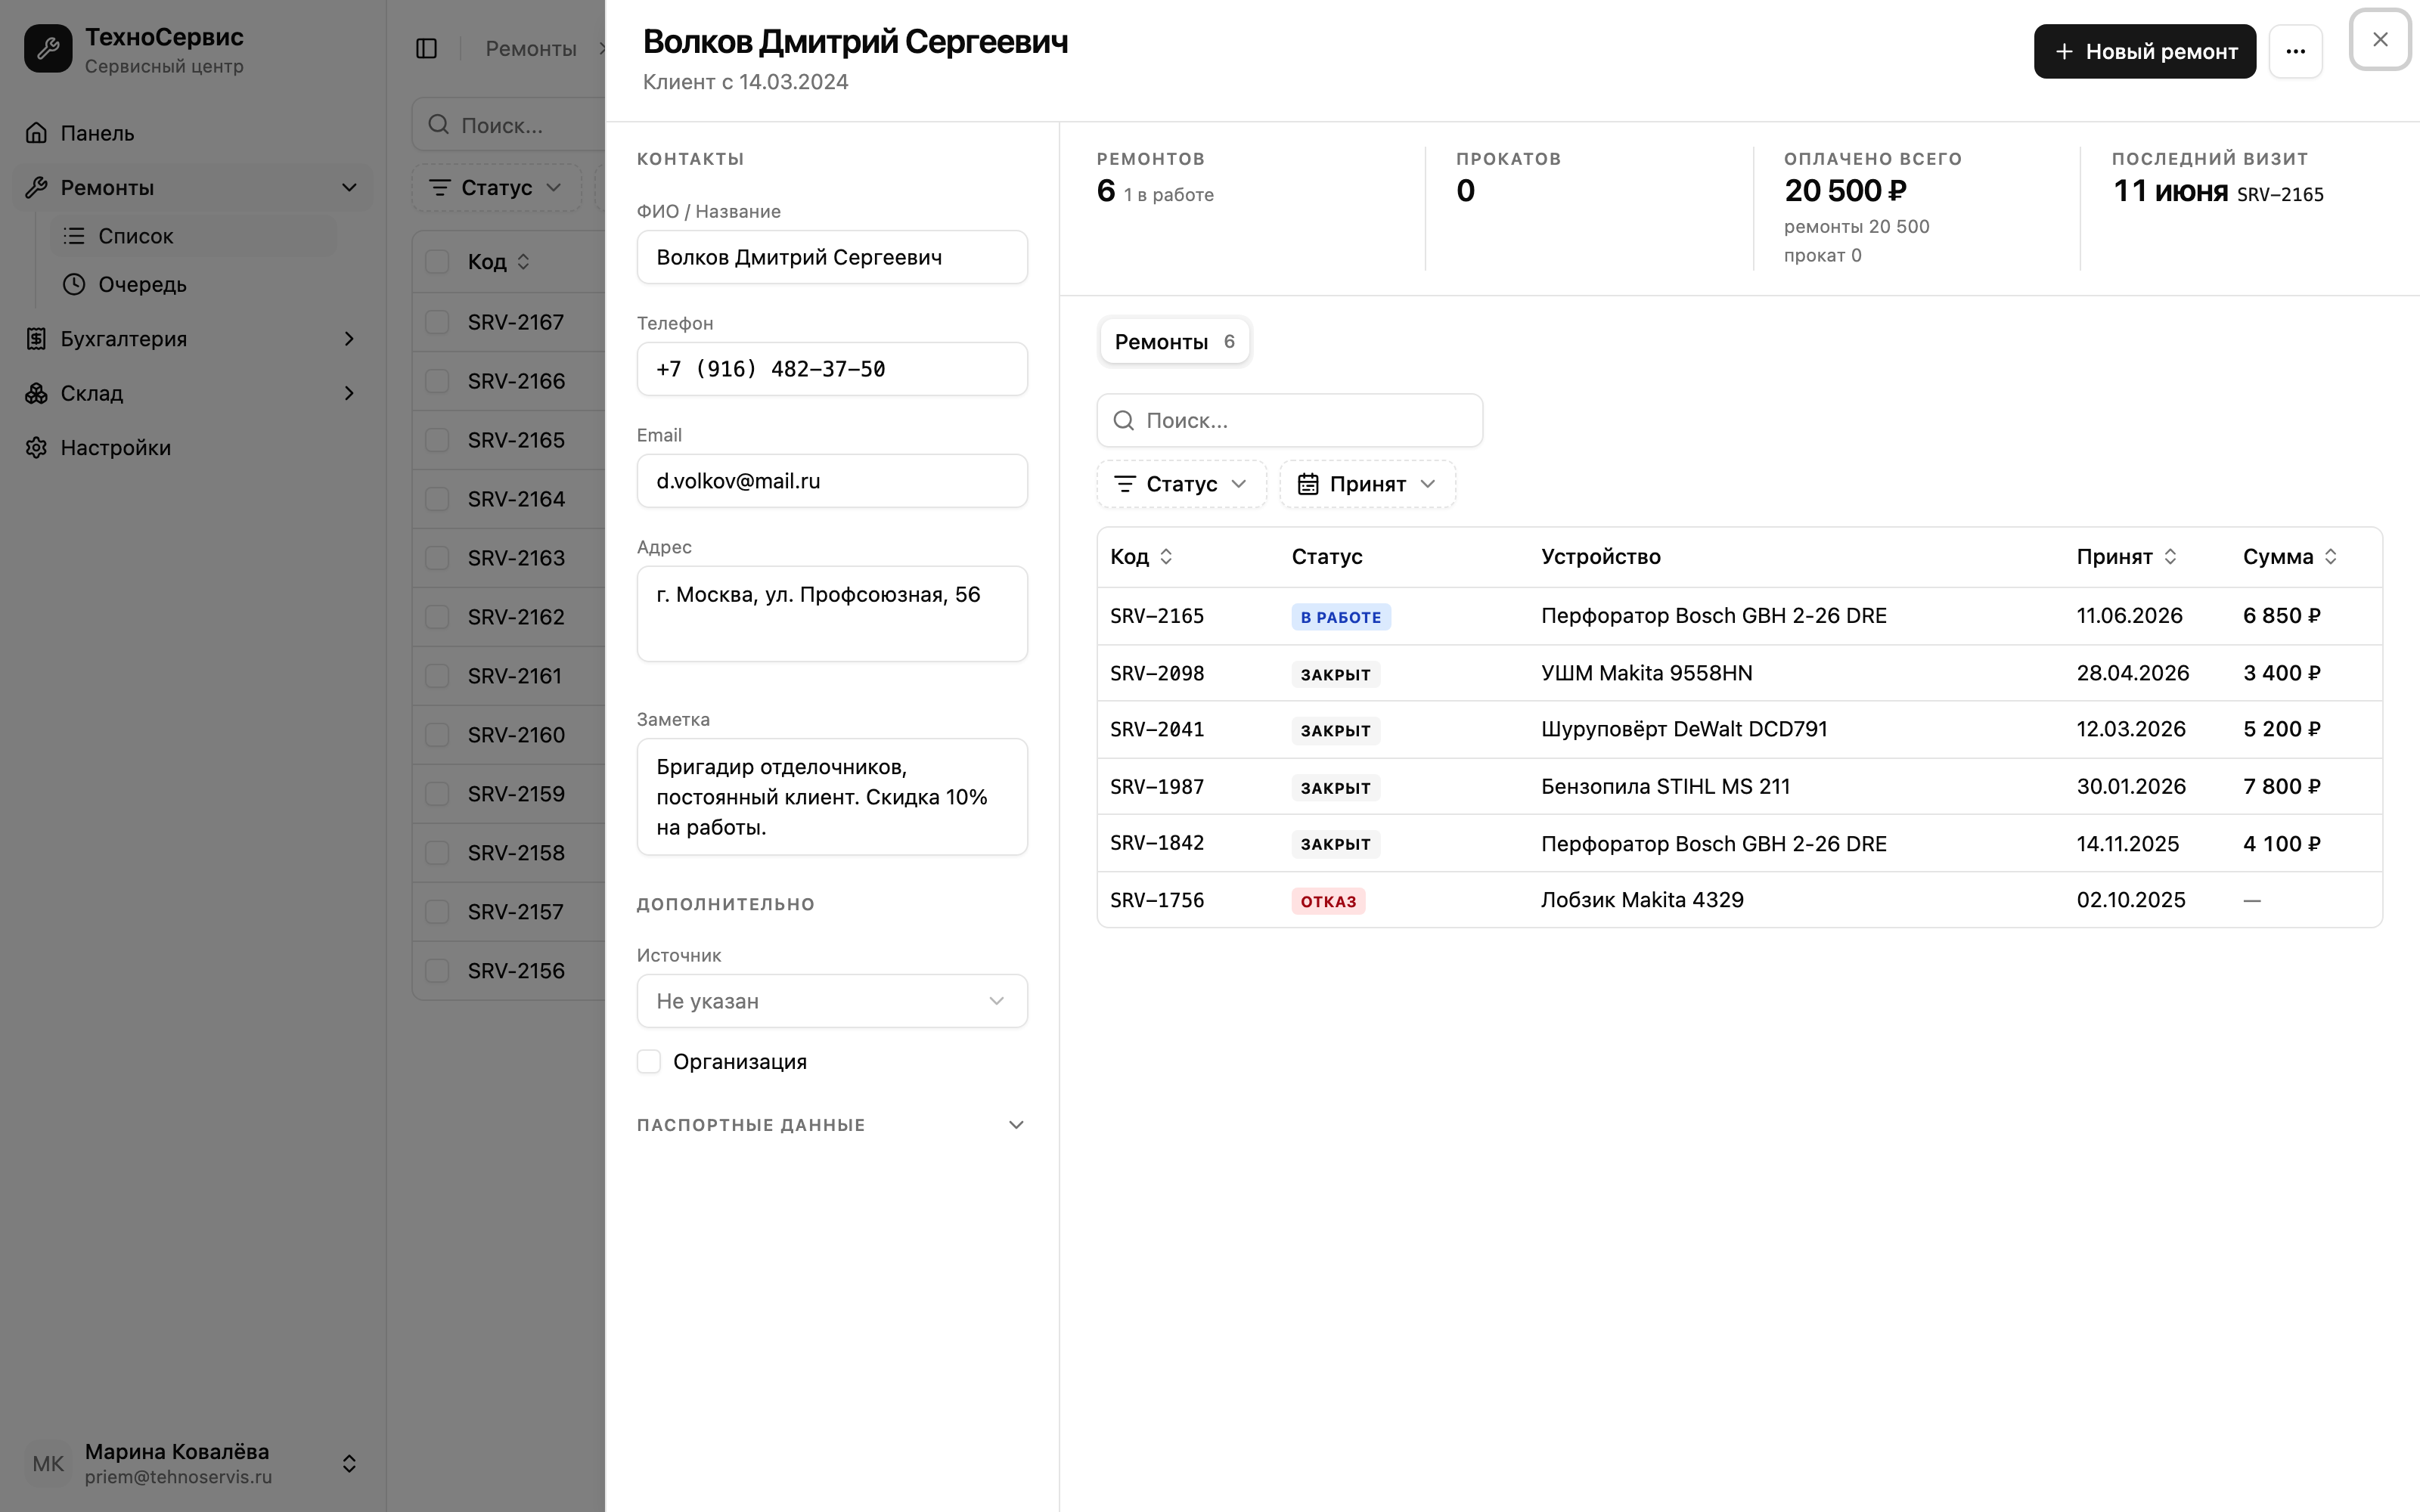Expand the Бухгалтерия section chevron
This screenshot has width=2420, height=1512.
click(349, 339)
